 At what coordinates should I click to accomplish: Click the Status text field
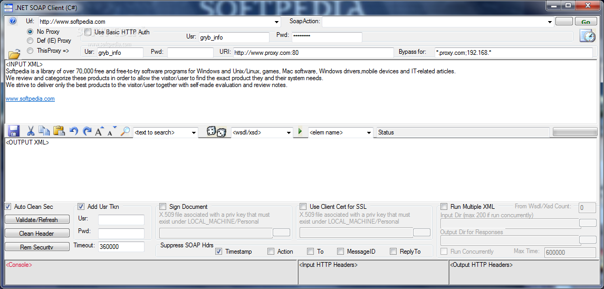[463, 132]
